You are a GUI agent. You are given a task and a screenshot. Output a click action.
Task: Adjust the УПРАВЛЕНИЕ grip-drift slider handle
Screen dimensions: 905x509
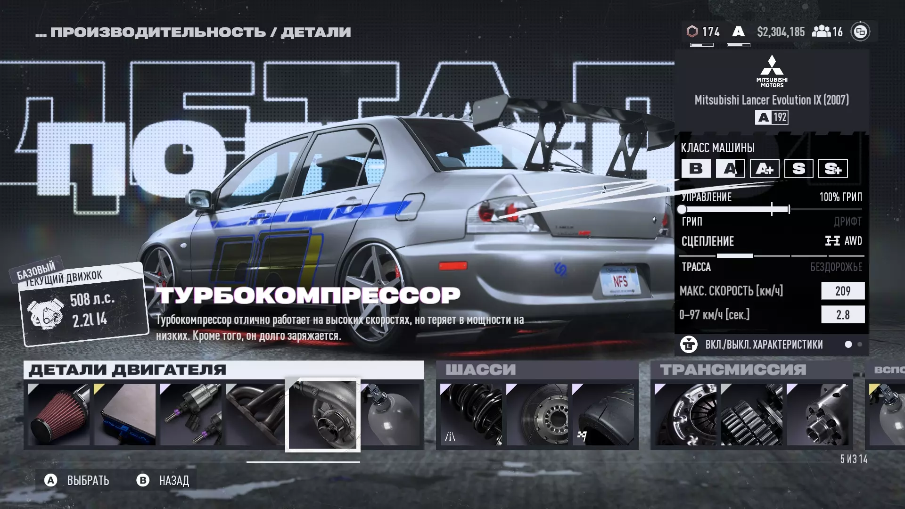click(682, 209)
